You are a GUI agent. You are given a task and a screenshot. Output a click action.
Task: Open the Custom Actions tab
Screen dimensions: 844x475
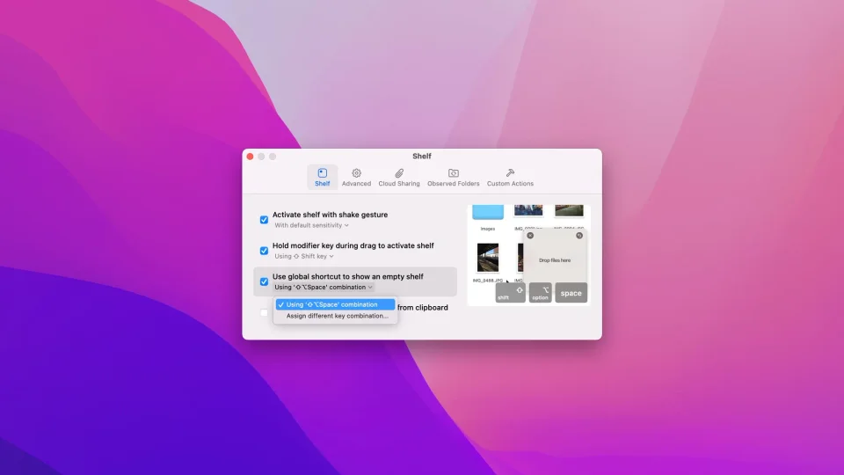coord(510,177)
